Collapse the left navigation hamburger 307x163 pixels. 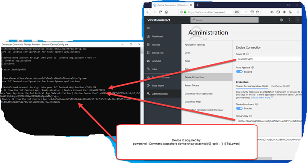click(148, 28)
